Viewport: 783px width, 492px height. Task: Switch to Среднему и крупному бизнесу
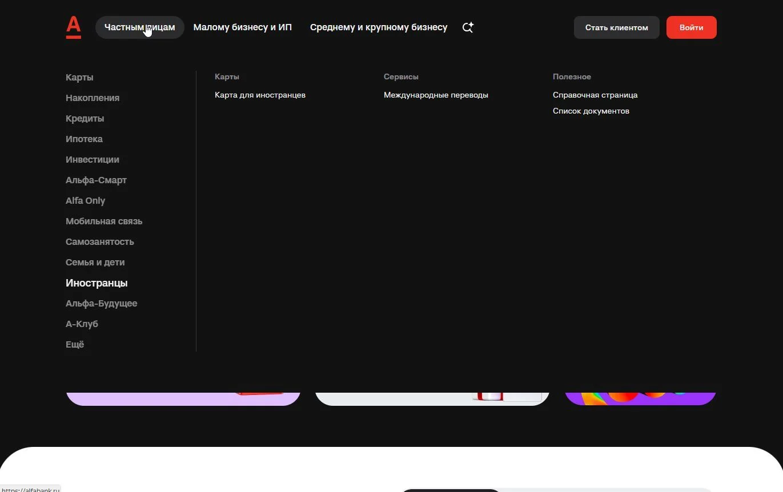(379, 27)
